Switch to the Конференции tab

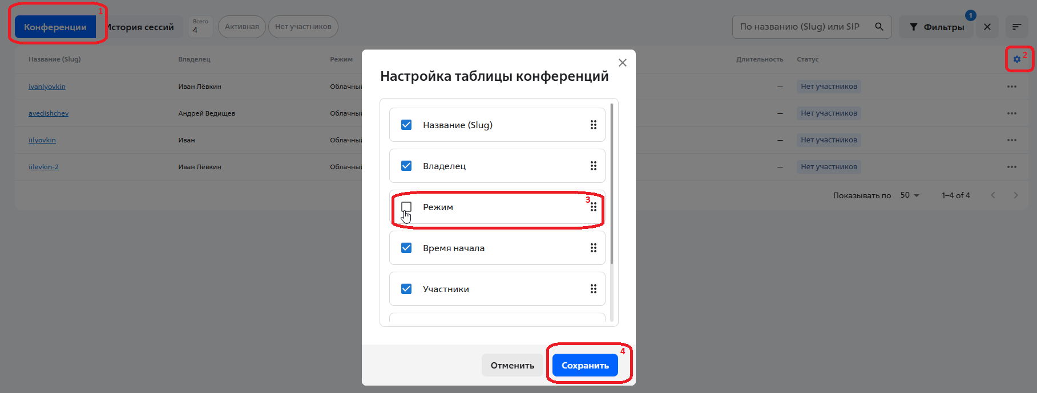(55, 27)
